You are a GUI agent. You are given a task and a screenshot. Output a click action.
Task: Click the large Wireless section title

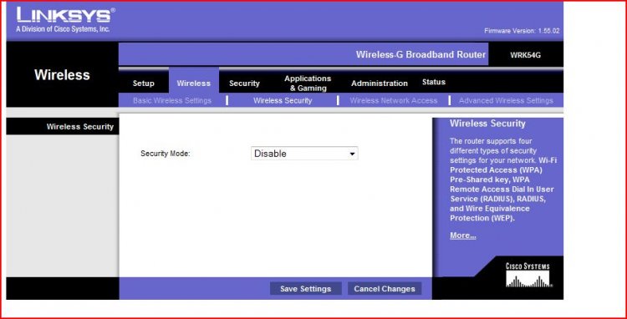click(62, 75)
